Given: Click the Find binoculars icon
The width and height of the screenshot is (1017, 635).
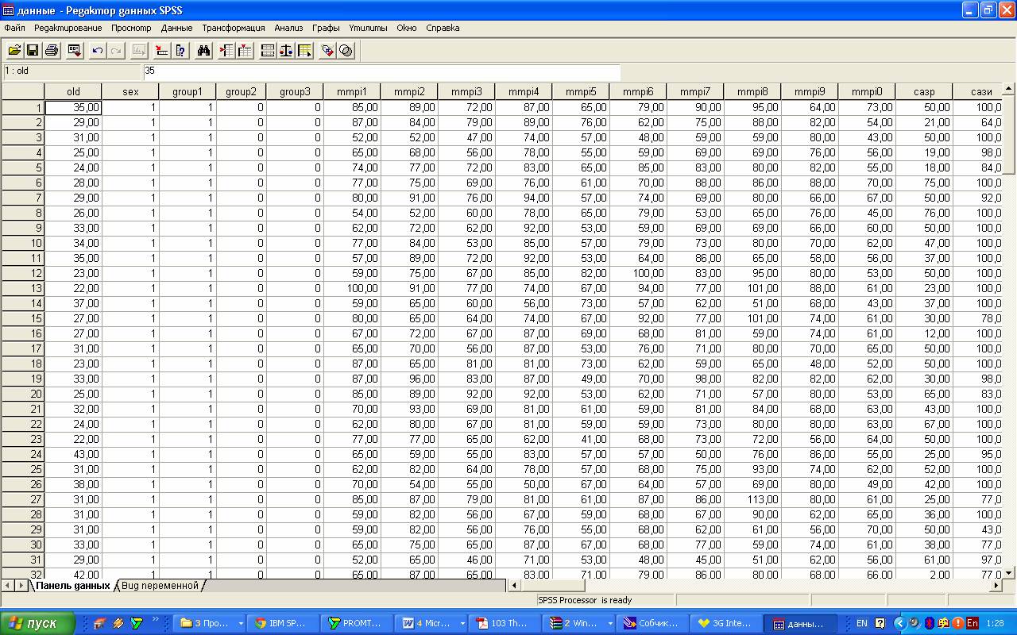Looking at the screenshot, I should [203, 51].
